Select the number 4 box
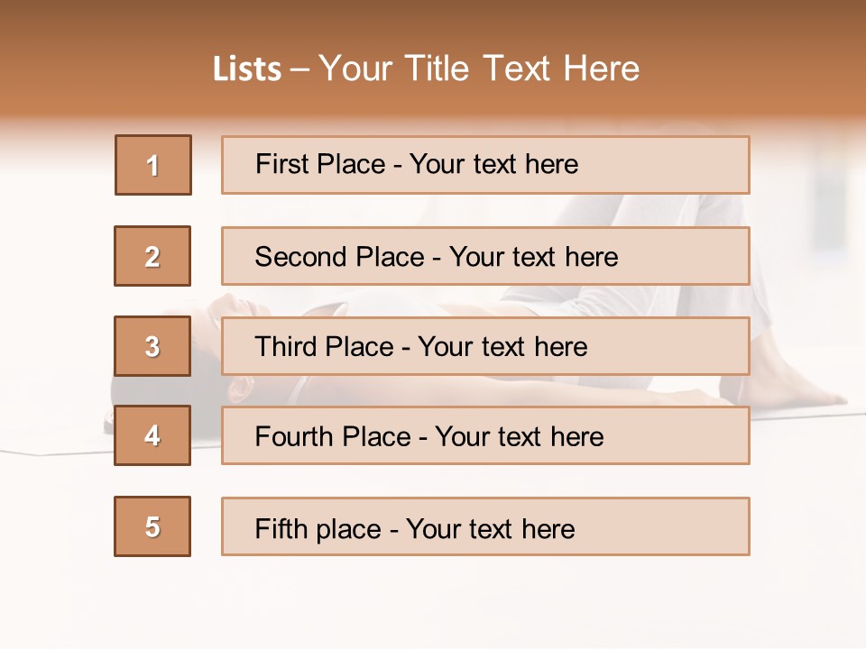This screenshot has width=866, height=649. click(x=152, y=435)
